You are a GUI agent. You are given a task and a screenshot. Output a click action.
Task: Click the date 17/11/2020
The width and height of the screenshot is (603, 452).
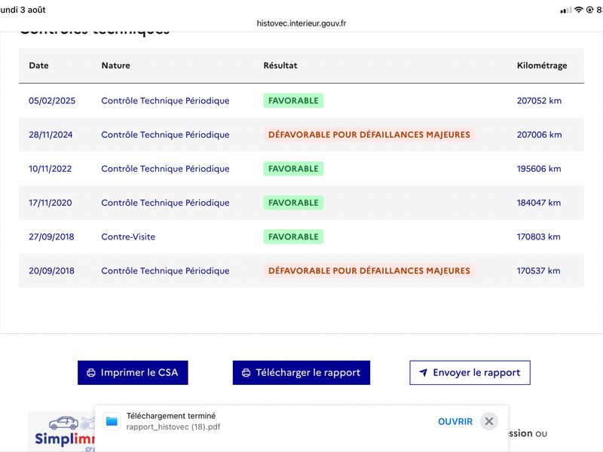[x=51, y=203]
